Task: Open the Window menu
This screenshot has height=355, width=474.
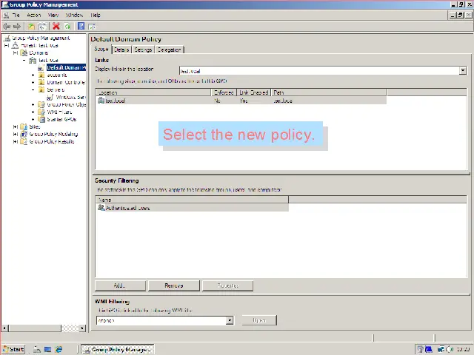Action: pos(74,15)
